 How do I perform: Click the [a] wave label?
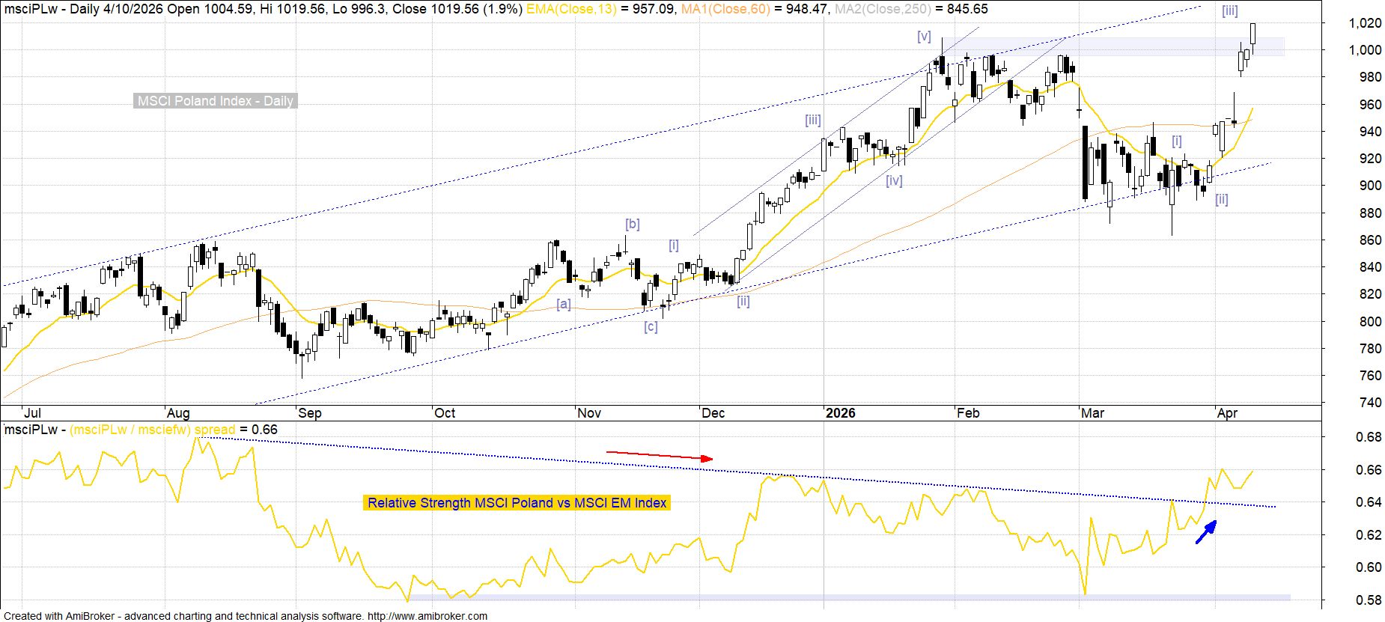(563, 304)
